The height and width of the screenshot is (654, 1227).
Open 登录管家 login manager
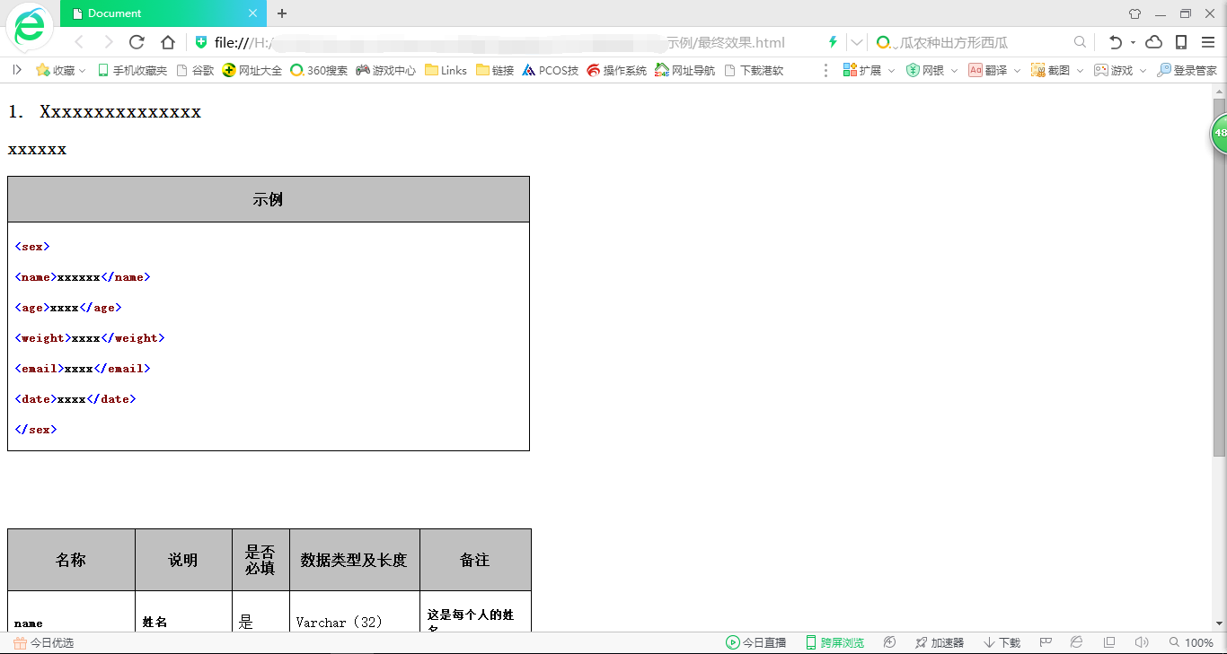(1187, 70)
